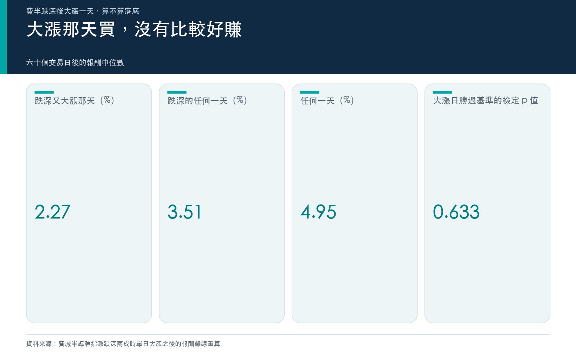Select the value 3.51

coord(184,212)
